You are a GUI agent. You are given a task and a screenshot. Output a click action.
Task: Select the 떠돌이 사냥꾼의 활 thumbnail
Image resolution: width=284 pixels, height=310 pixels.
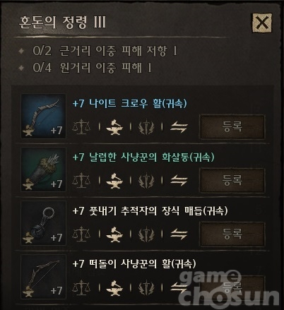pyautogui.click(x=43, y=276)
